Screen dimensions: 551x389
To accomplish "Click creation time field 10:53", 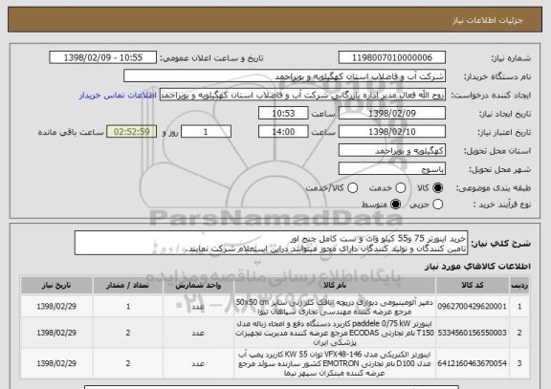I will pos(283,114).
